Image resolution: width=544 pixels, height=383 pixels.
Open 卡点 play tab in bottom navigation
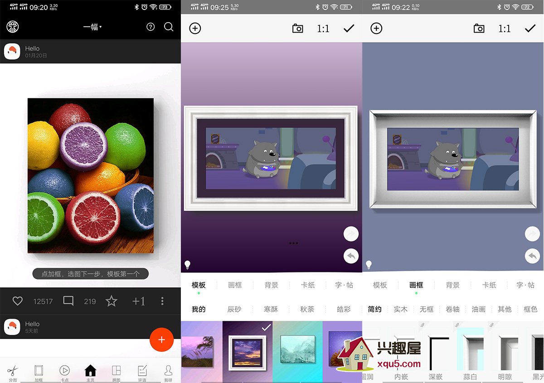[x=64, y=373]
